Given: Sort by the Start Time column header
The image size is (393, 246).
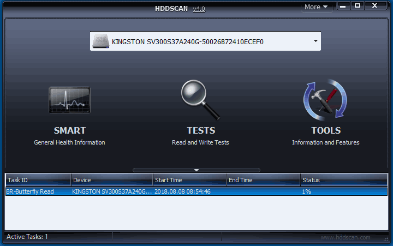Looking at the screenshot, I should point(189,180).
